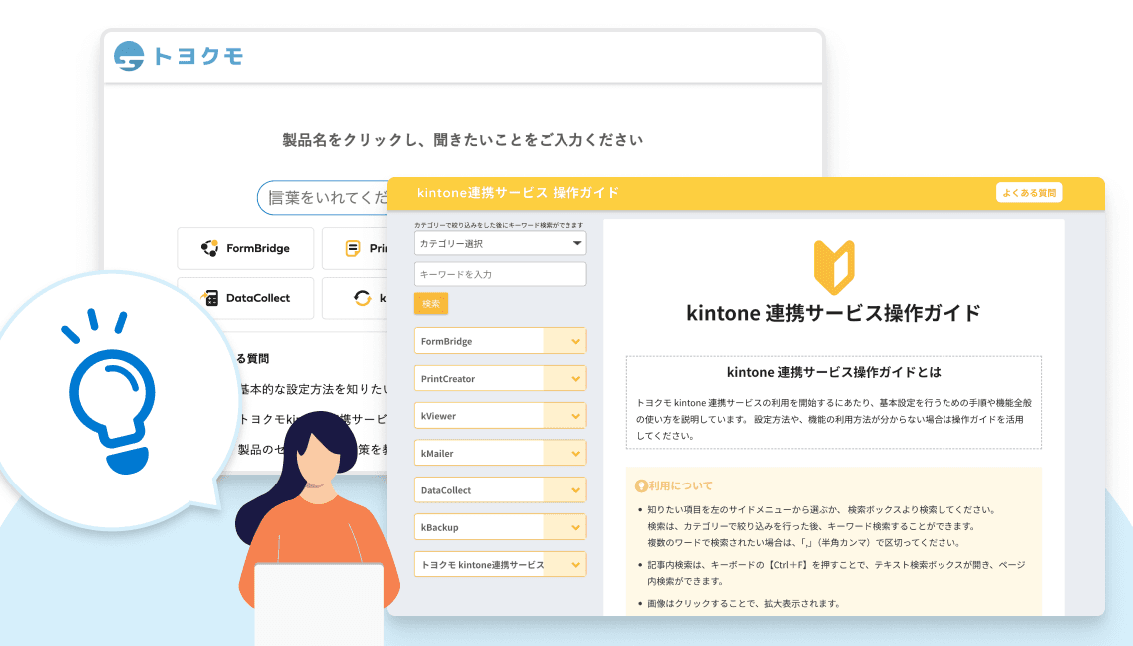The width and height of the screenshot is (1133, 646).
Task: Expand the kBackup sidebar section
Action: pyautogui.click(x=574, y=527)
